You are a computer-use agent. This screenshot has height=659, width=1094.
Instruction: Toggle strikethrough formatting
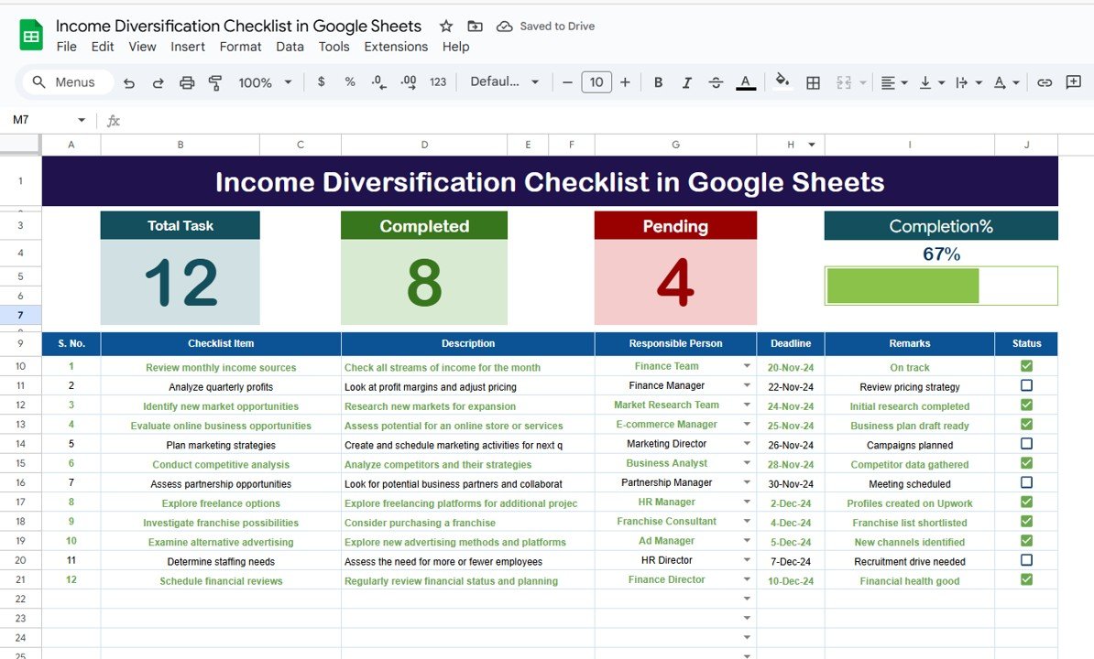(x=716, y=82)
